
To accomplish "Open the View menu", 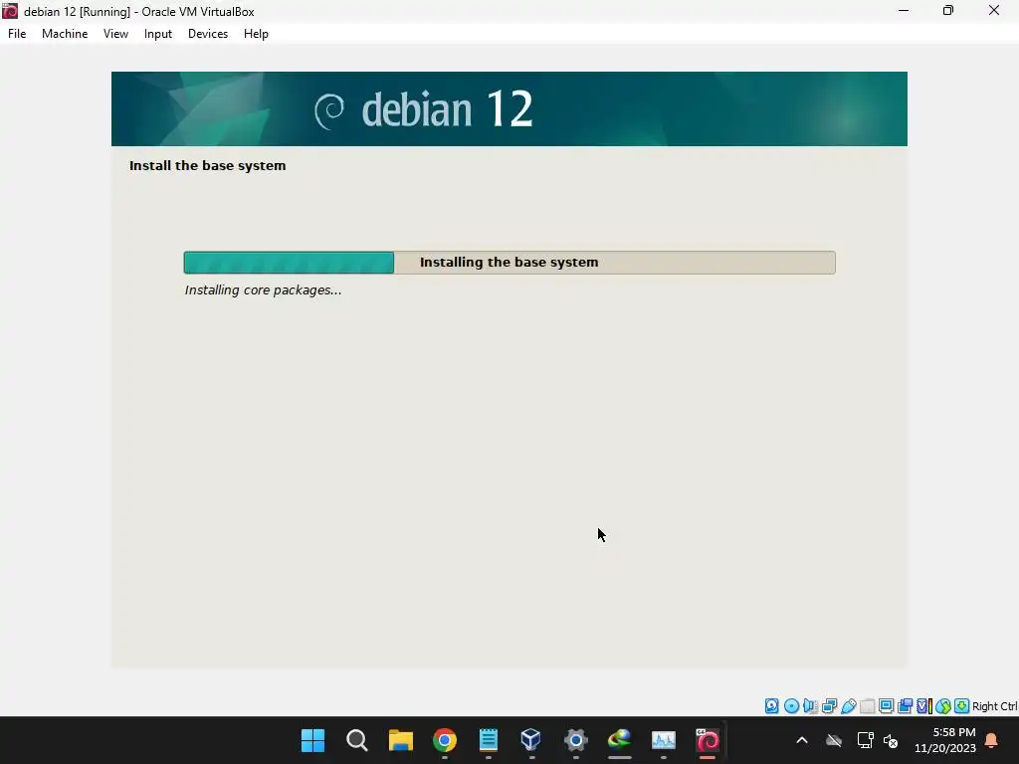I will [115, 34].
